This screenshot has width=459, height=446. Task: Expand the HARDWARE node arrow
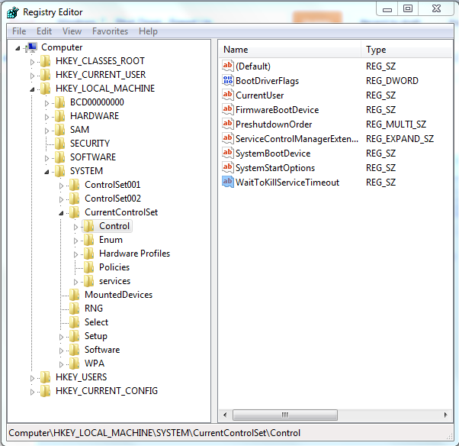click(x=47, y=117)
